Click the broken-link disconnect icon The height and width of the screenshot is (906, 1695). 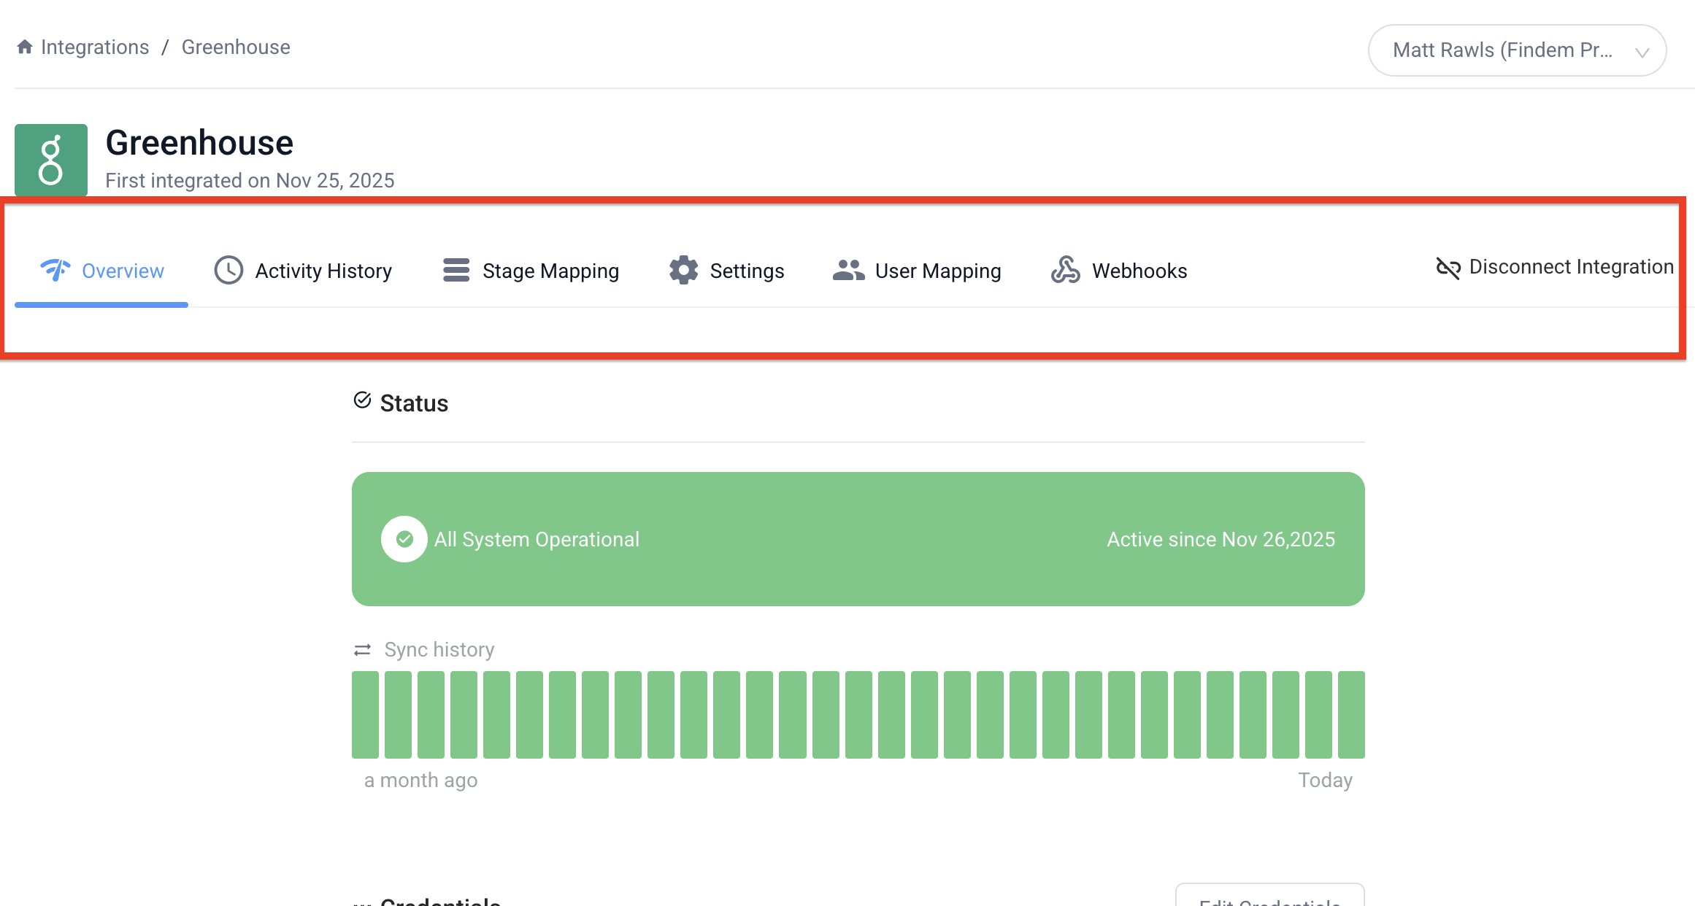pos(1448,268)
